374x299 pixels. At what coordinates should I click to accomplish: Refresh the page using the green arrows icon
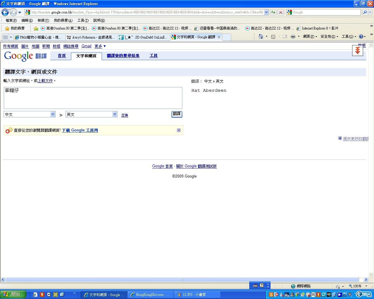[x=273, y=12]
